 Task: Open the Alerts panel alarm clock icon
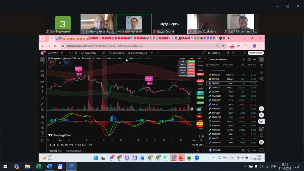coord(261,66)
